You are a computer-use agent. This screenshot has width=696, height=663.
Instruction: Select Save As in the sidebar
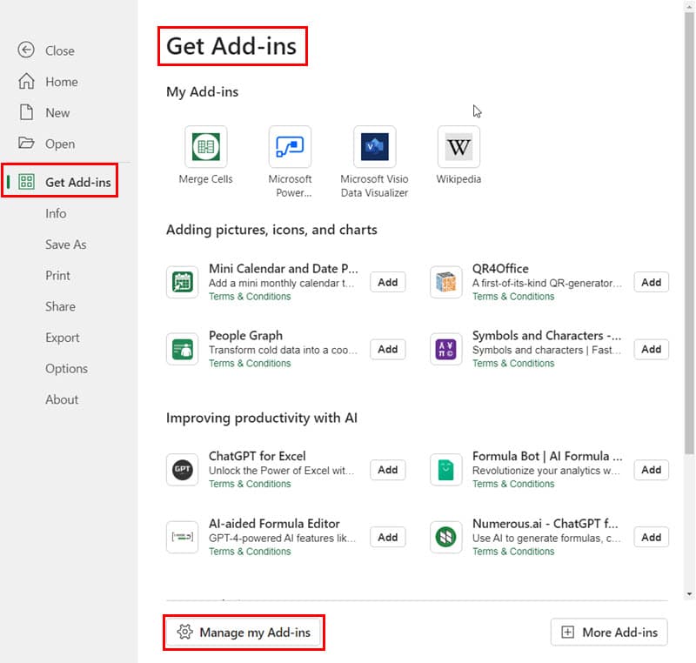click(66, 244)
